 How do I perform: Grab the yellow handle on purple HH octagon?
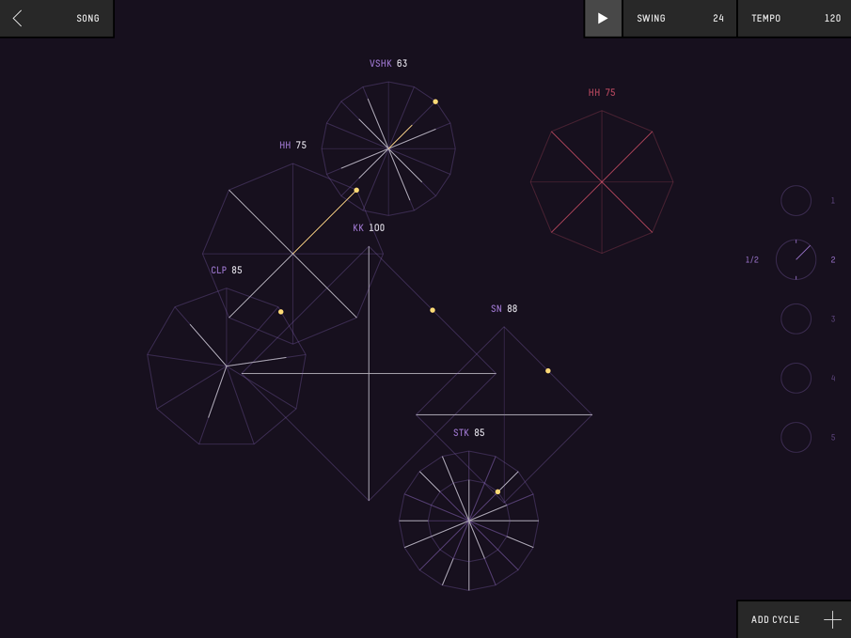(356, 190)
